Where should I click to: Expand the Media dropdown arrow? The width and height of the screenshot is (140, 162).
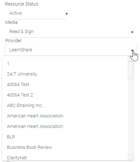point(132,32)
